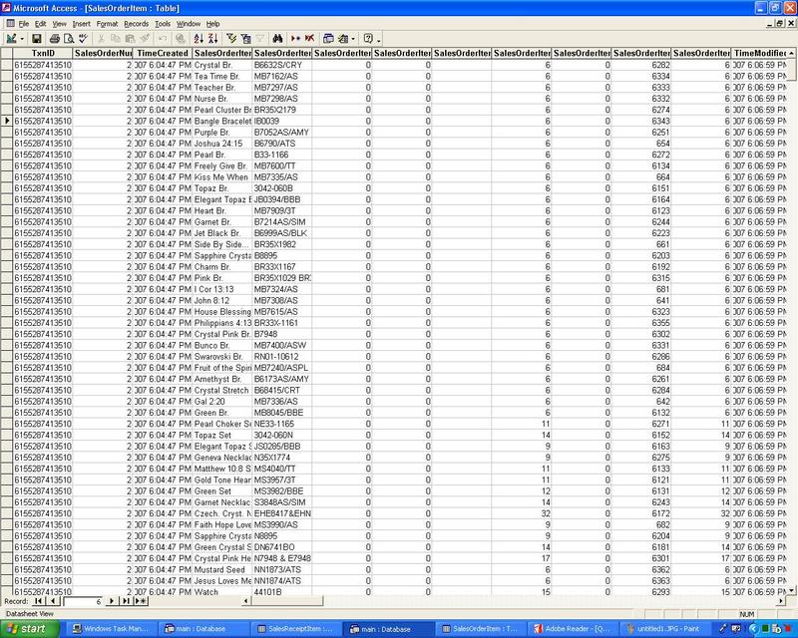
Task: Run spelling check from toolbar
Action: (x=82, y=38)
